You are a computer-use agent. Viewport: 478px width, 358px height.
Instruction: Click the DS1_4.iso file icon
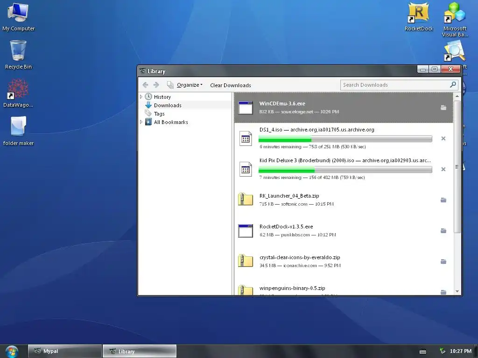tap(246, 138)
